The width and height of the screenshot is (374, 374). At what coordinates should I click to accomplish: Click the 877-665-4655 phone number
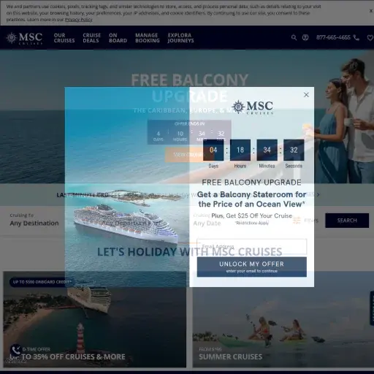333,37
